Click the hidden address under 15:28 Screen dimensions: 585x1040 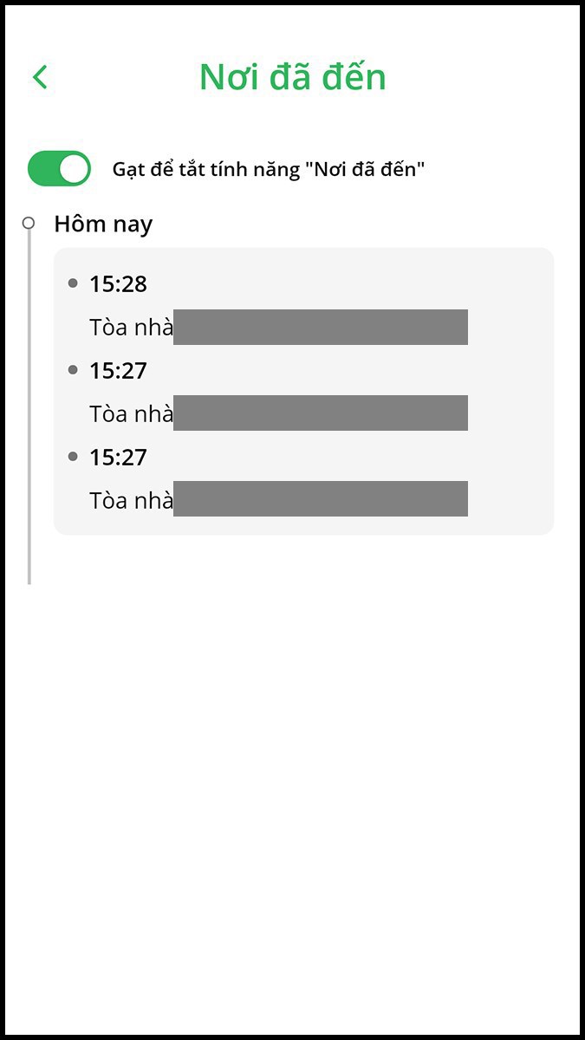click(321, 327)
